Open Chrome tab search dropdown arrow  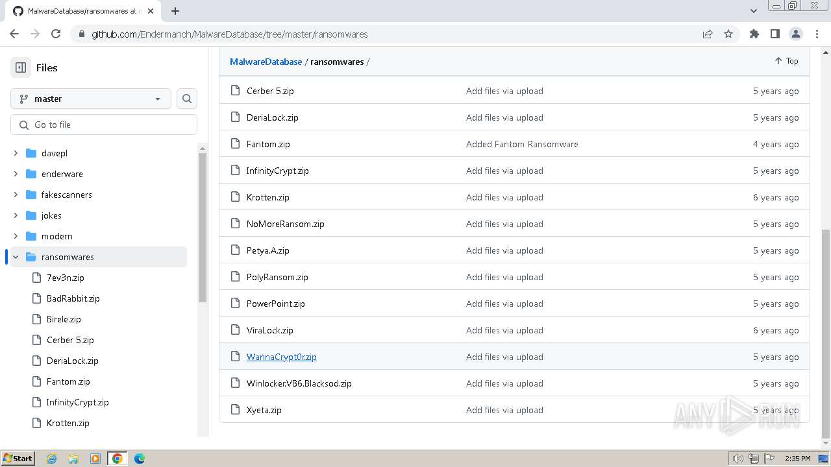click(754, 11)
